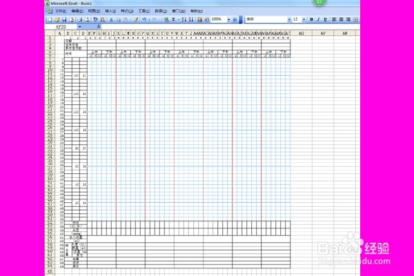Click the Open file folder icon
414x276 pixels.
click(57, 19)
